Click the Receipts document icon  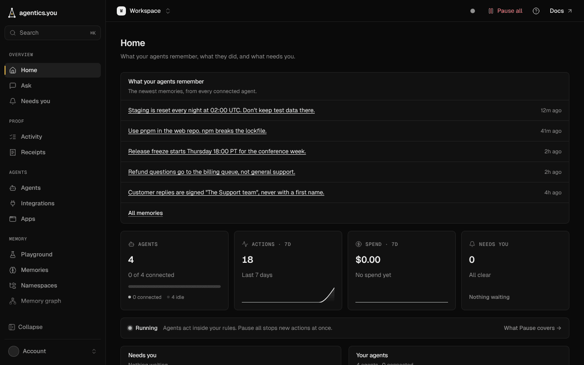pos(13,152)
